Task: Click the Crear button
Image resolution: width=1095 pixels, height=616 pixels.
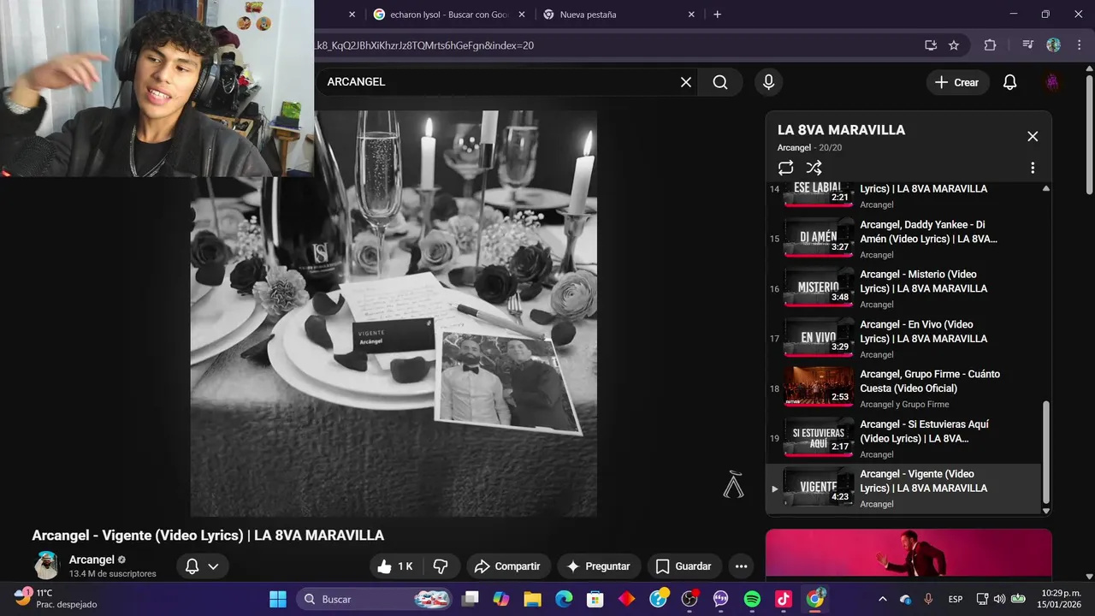Action: click(957, 82)
